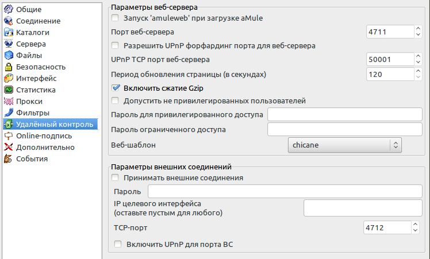Click the Advanced (Дополнительно) red cross icon

(9, 147)
